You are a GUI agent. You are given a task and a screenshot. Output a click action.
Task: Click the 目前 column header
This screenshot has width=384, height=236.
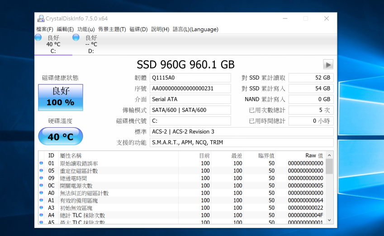tap(194, 155)
